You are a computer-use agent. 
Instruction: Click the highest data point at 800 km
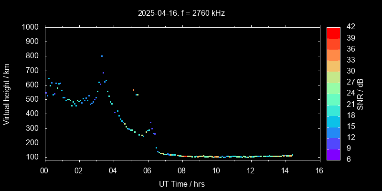pos(102,56)
